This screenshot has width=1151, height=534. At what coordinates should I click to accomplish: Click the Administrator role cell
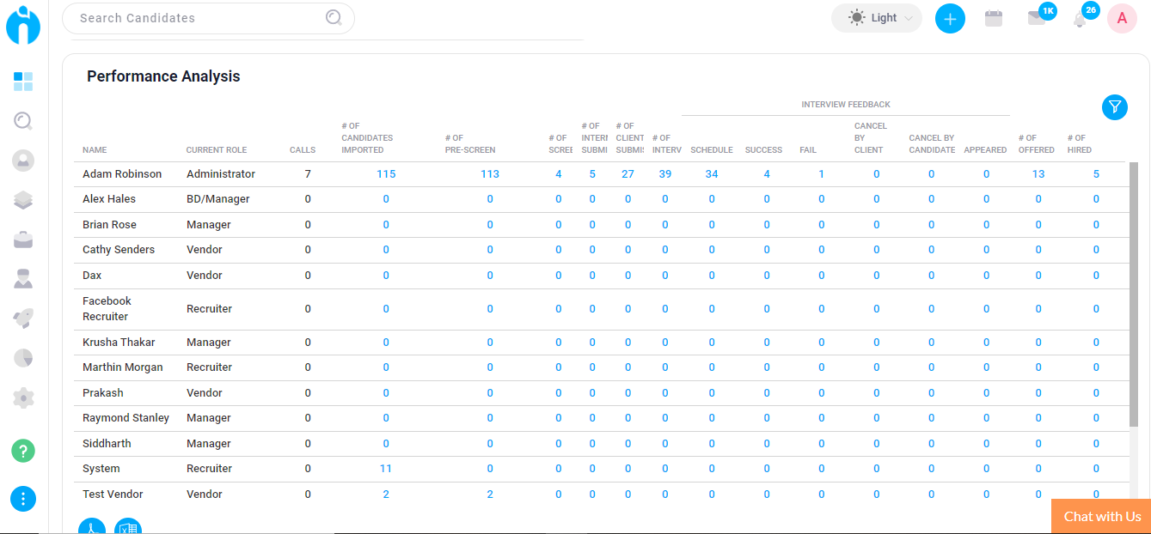click(221, 174)
